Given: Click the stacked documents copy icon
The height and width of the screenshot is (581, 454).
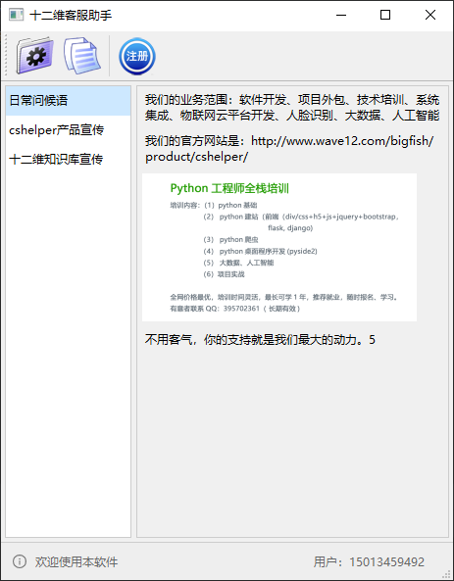Looking at the screenshot, I should coord(82,56).
